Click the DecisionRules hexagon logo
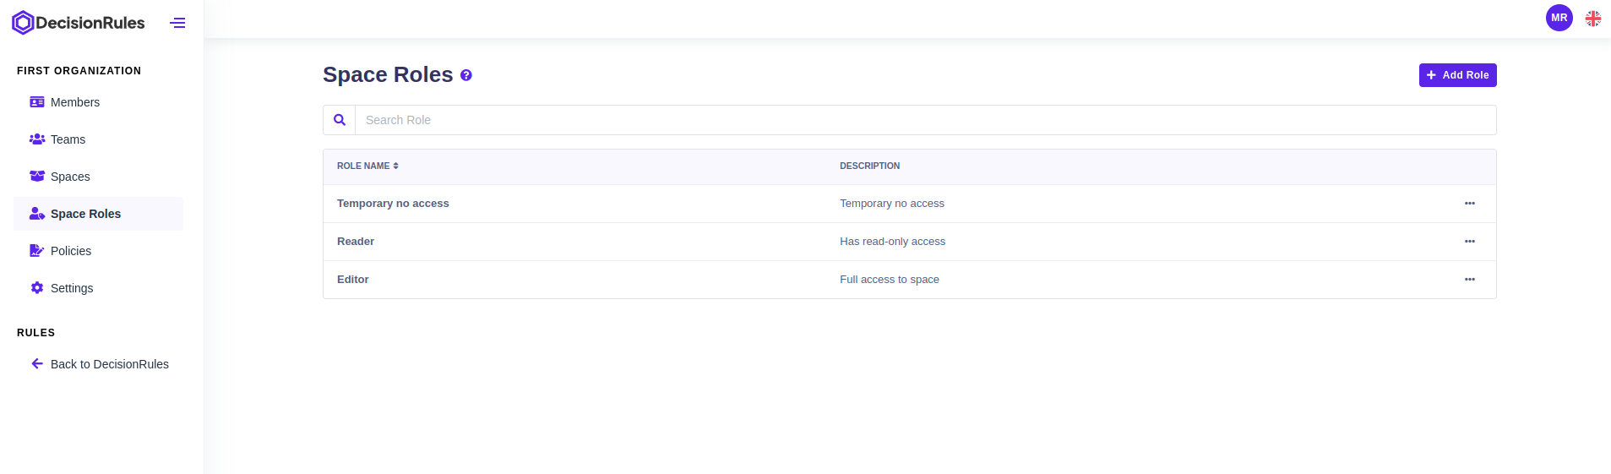Image resolution: width=1611 pixels, height=474 pixels. tap(23, 23)
